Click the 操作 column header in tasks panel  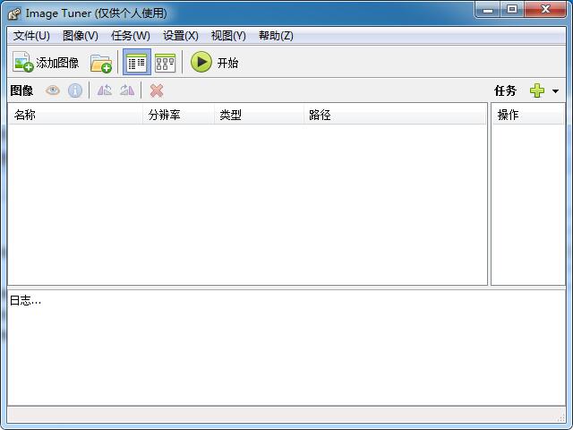click(x=528, y=115)
